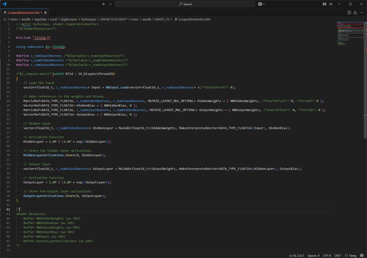Click line number 12 in gutter

click(8, 74)
